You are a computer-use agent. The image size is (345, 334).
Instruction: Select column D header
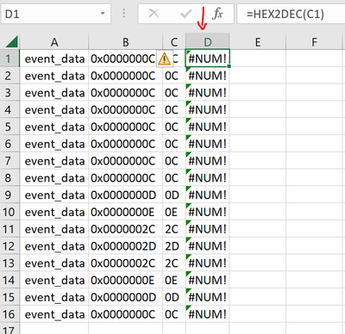pyautogui.click(x=208, y=42)
